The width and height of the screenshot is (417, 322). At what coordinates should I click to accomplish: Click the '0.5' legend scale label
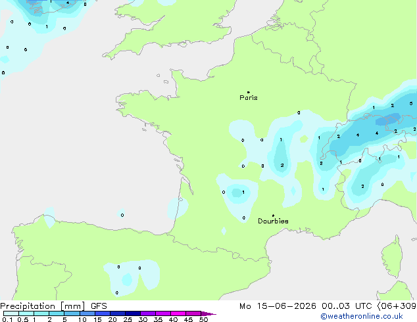(x=23, y=319)
